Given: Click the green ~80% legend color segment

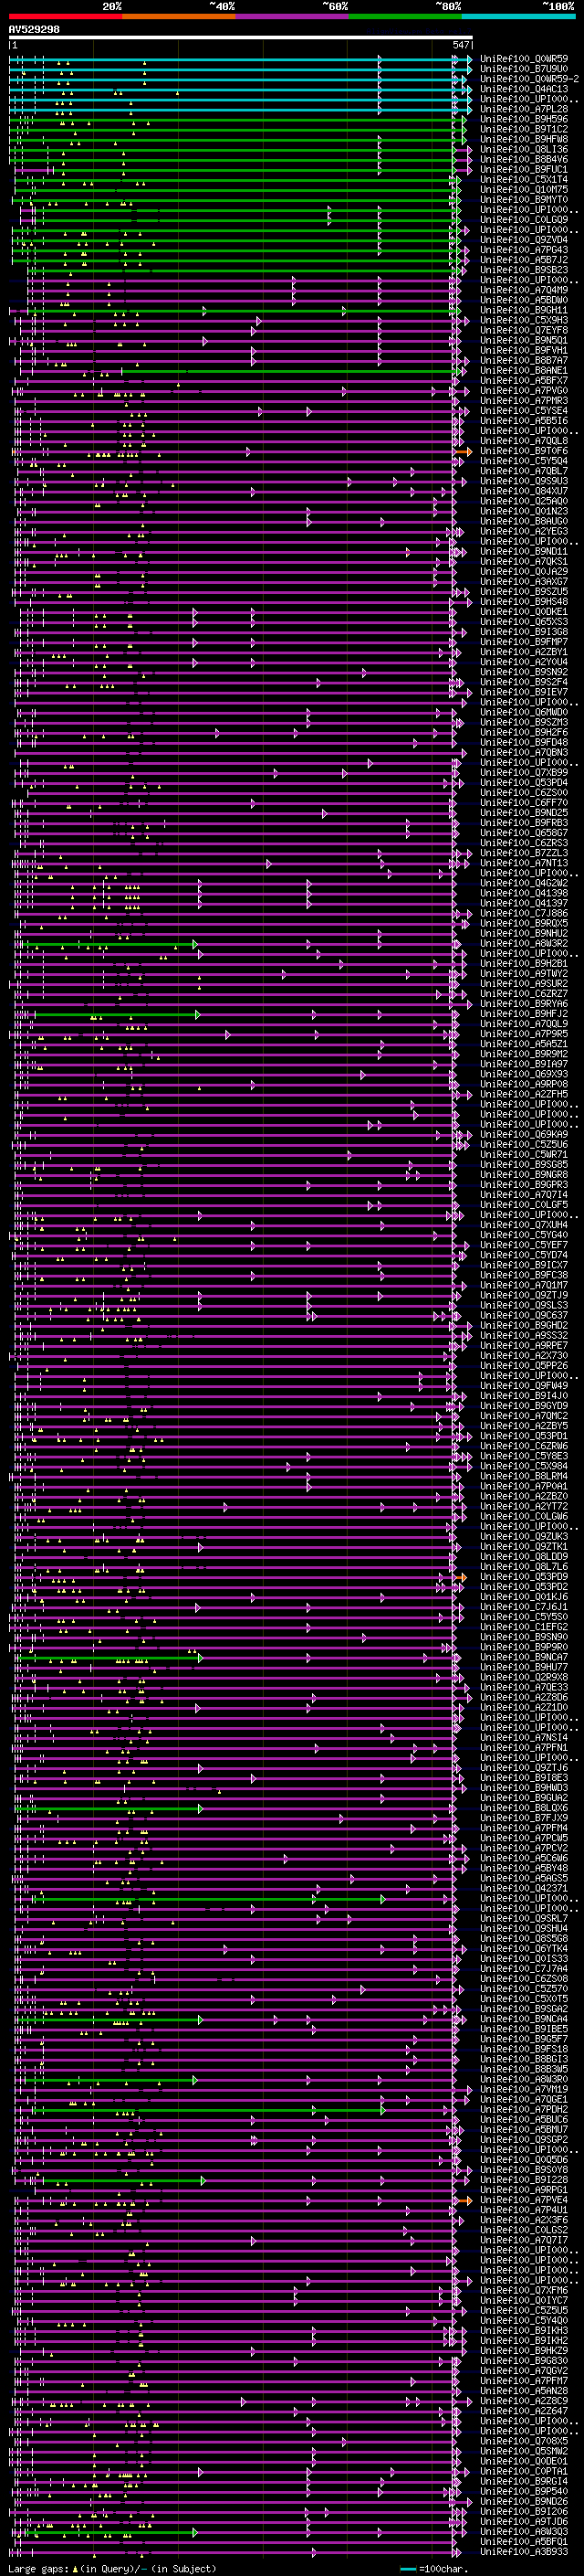Looking at the screenshot, I should [x=405, y=17].
